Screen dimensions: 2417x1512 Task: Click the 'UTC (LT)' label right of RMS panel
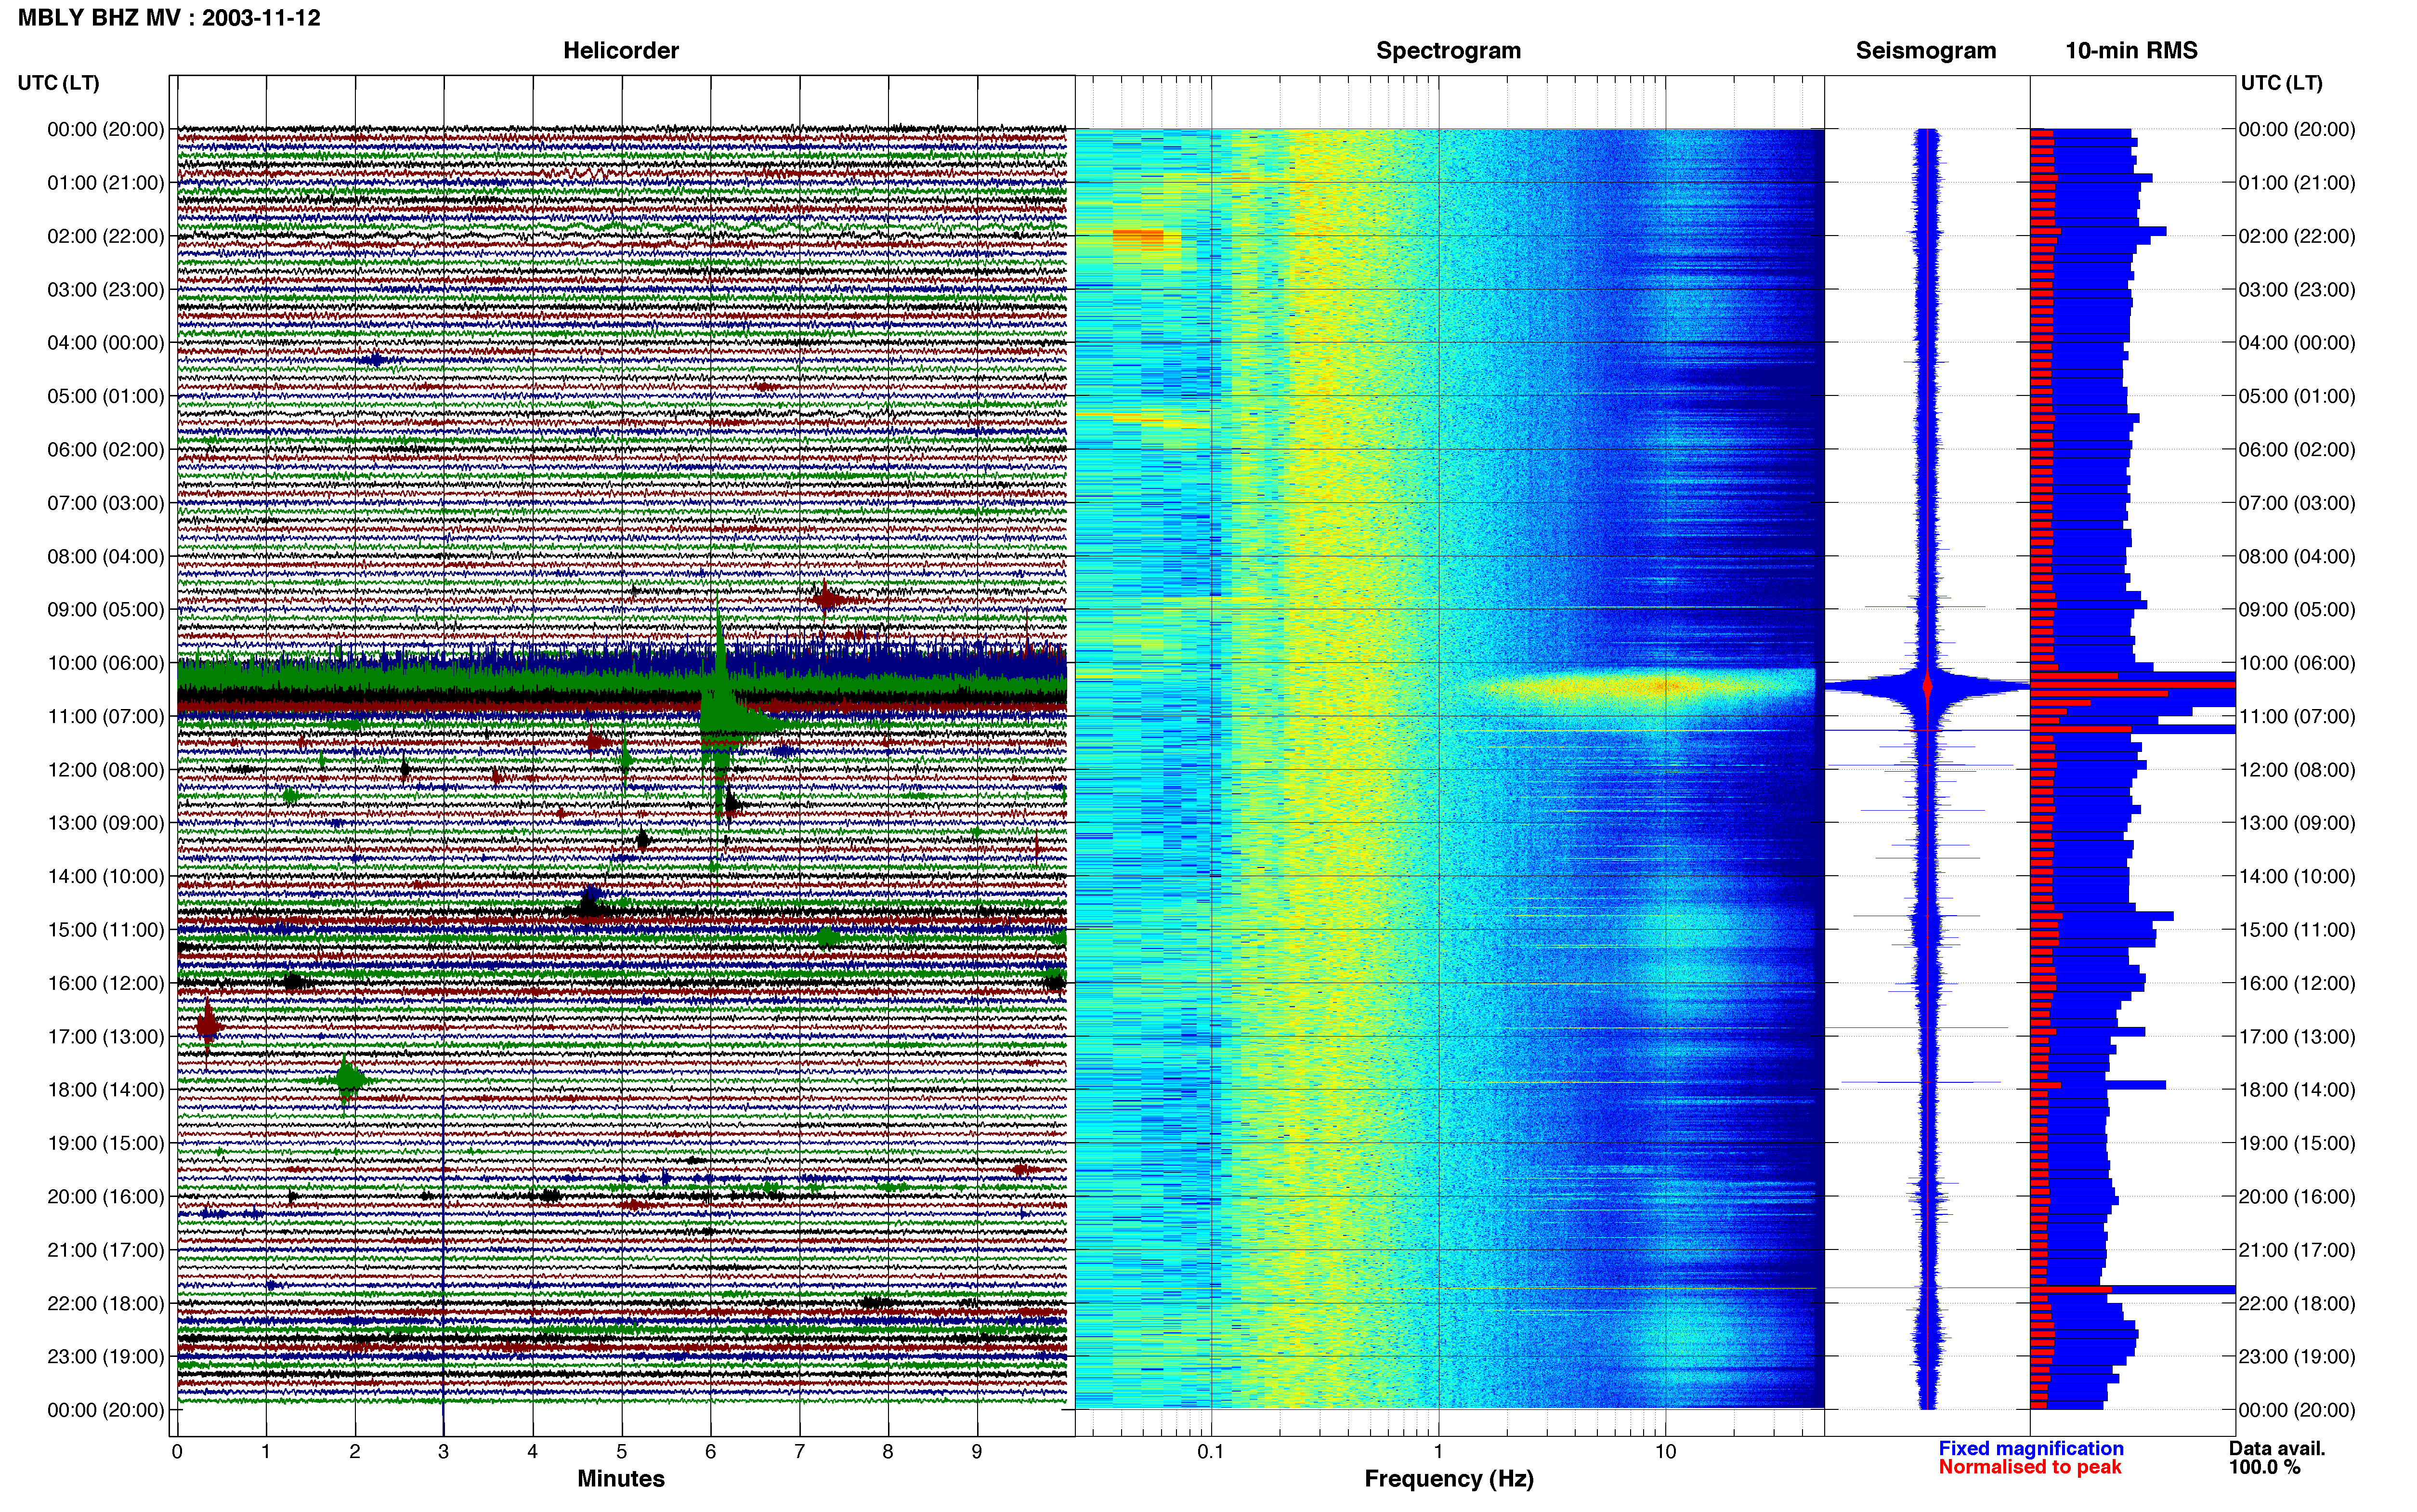click(2281, 83)
